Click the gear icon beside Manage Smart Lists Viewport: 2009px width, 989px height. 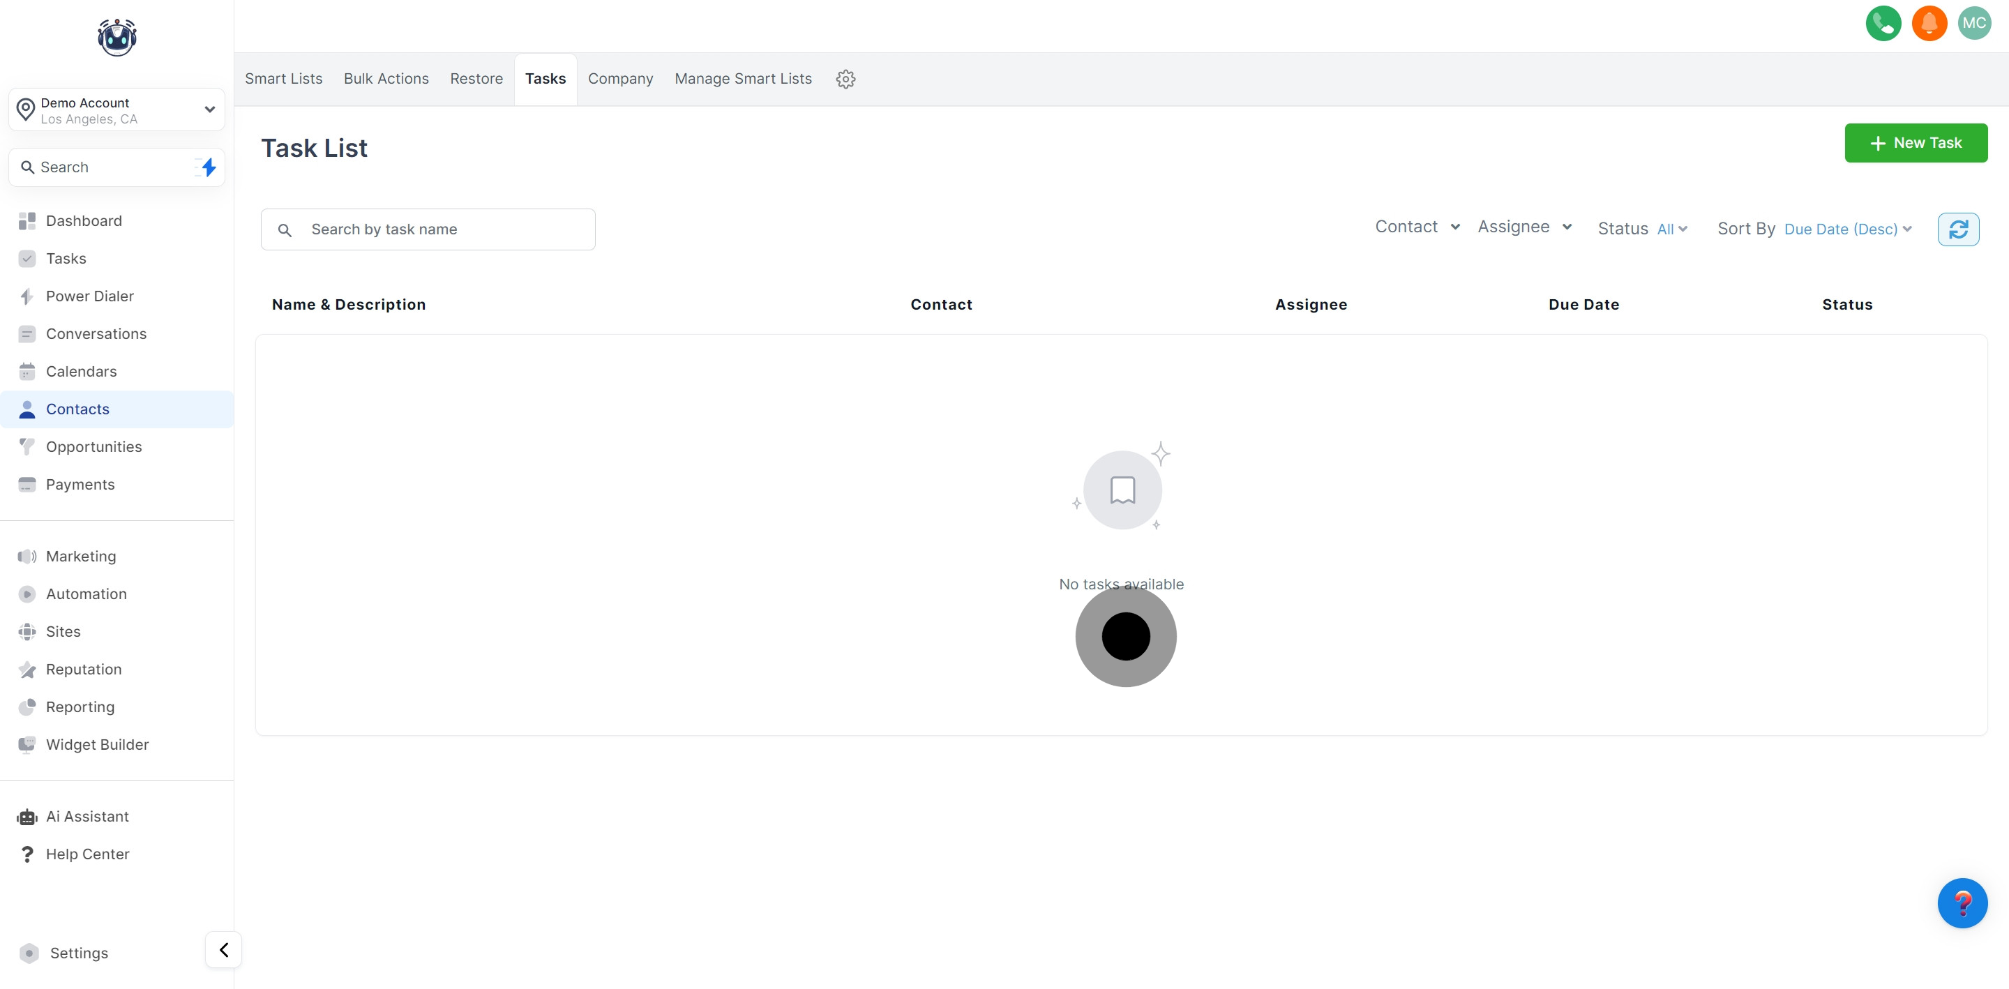tap(845, 79)
